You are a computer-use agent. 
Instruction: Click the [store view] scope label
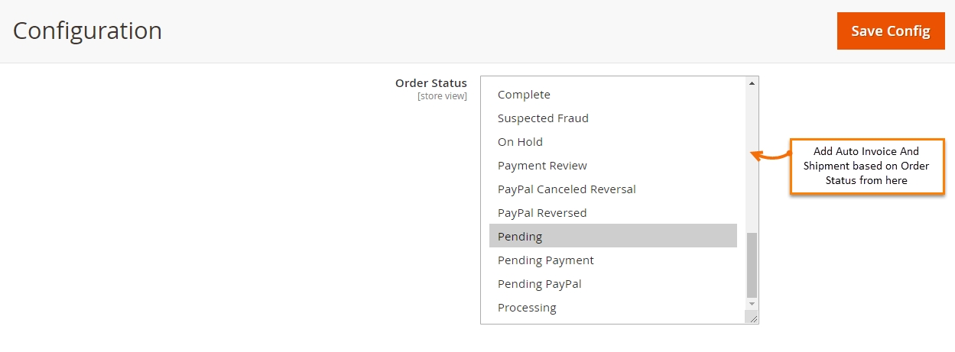(x=442, y=96)
